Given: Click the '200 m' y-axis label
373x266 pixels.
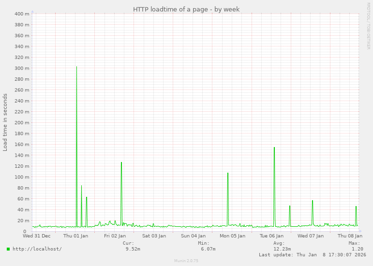Looking at the screenshot, I should click(x=22, y=123).
